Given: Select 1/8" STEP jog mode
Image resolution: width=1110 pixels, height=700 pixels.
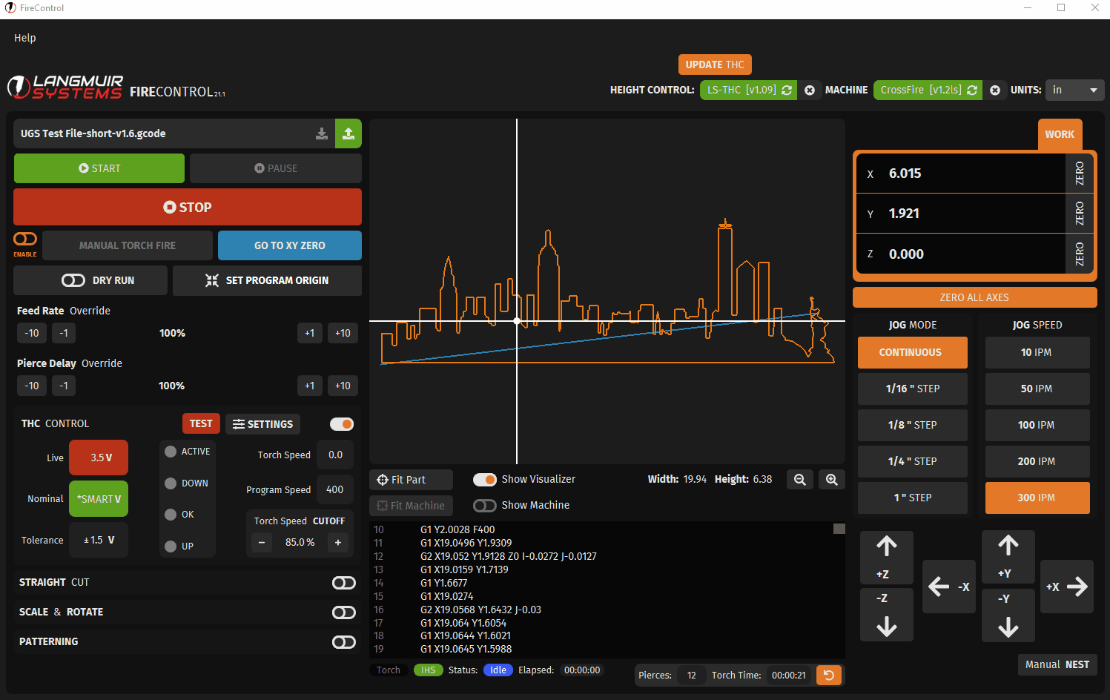Looking at the screenshot, I should point(913,425).
